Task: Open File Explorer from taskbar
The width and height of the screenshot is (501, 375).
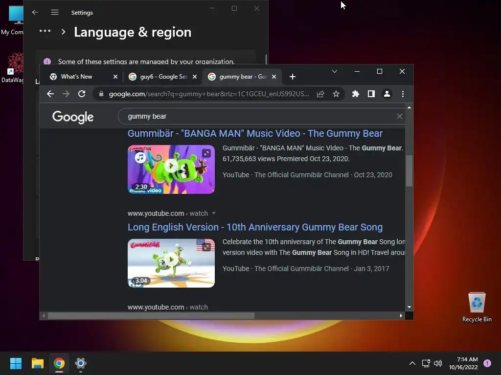Action: point(37,363)
